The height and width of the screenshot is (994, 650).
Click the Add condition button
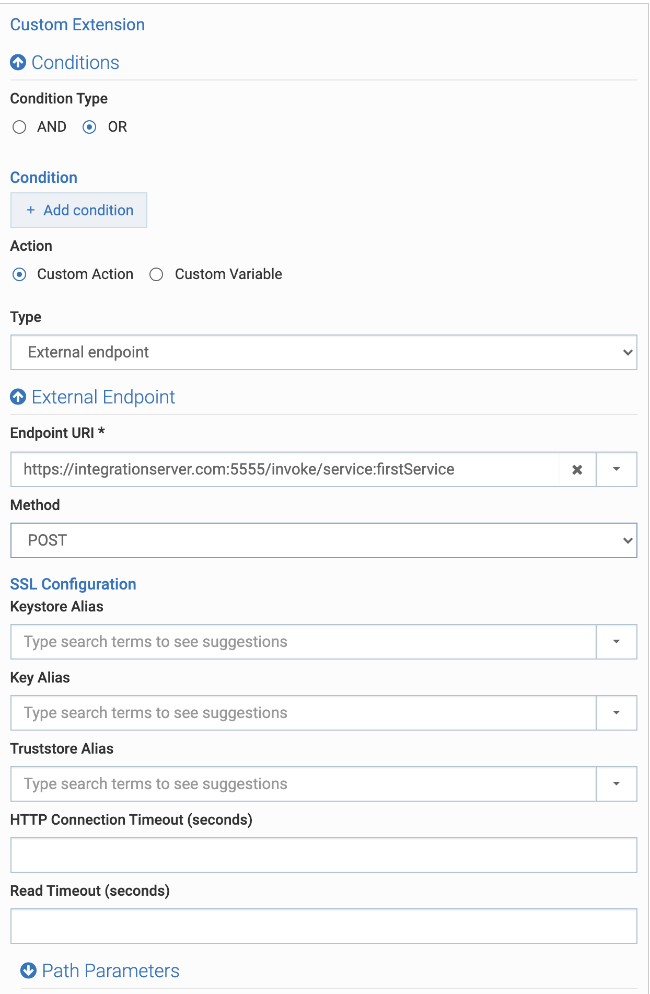(79, 210)
